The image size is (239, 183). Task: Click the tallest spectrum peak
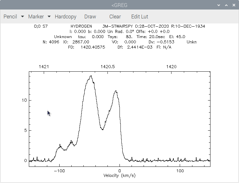coord(91,76)
